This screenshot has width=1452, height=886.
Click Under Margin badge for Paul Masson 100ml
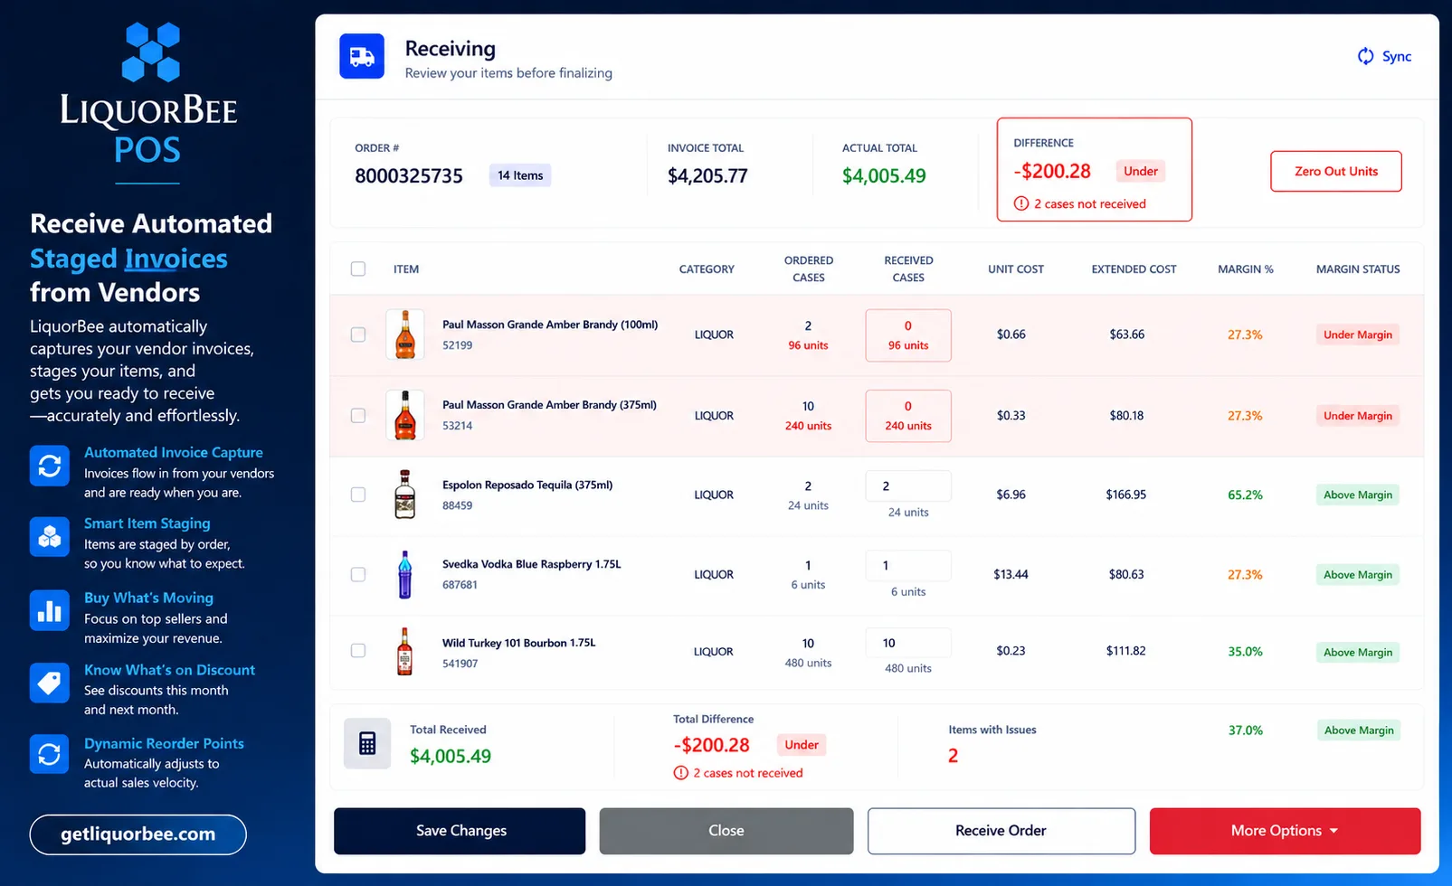(1358, 335)
